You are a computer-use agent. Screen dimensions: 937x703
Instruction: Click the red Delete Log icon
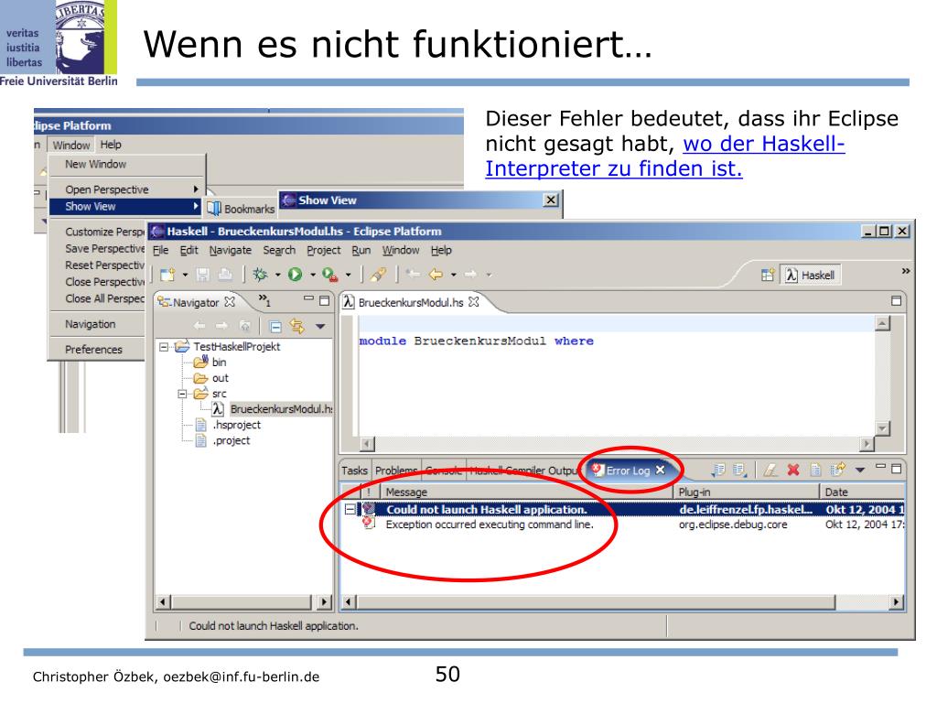(x=793, y=470)
